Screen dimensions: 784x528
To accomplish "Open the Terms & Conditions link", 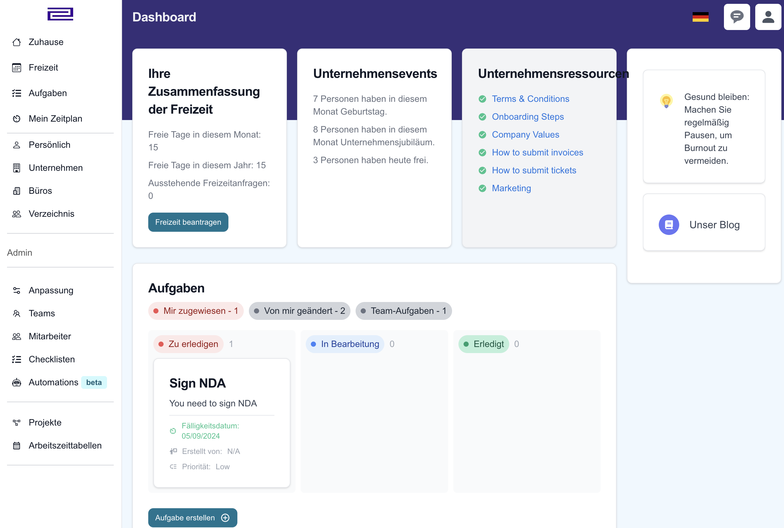I will (530, 99).
